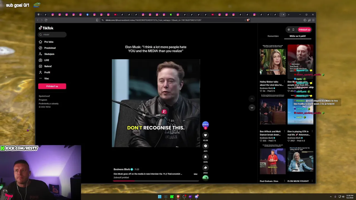Switch to the Komentáre tab
The image size is (356, 200).
[273, 36]
